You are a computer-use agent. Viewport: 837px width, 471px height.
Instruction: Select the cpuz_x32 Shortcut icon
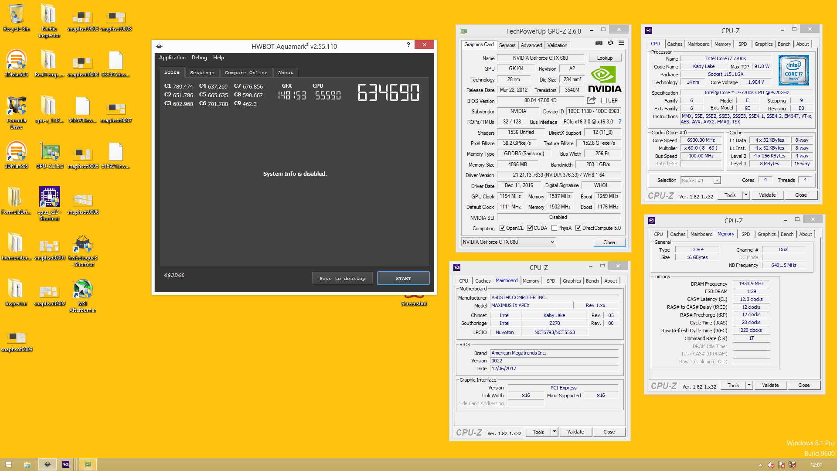pos(49,204)
